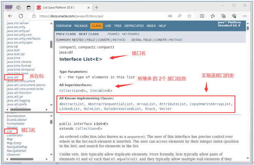Open the split screen icon
The image size is (254, 165).
202,16
